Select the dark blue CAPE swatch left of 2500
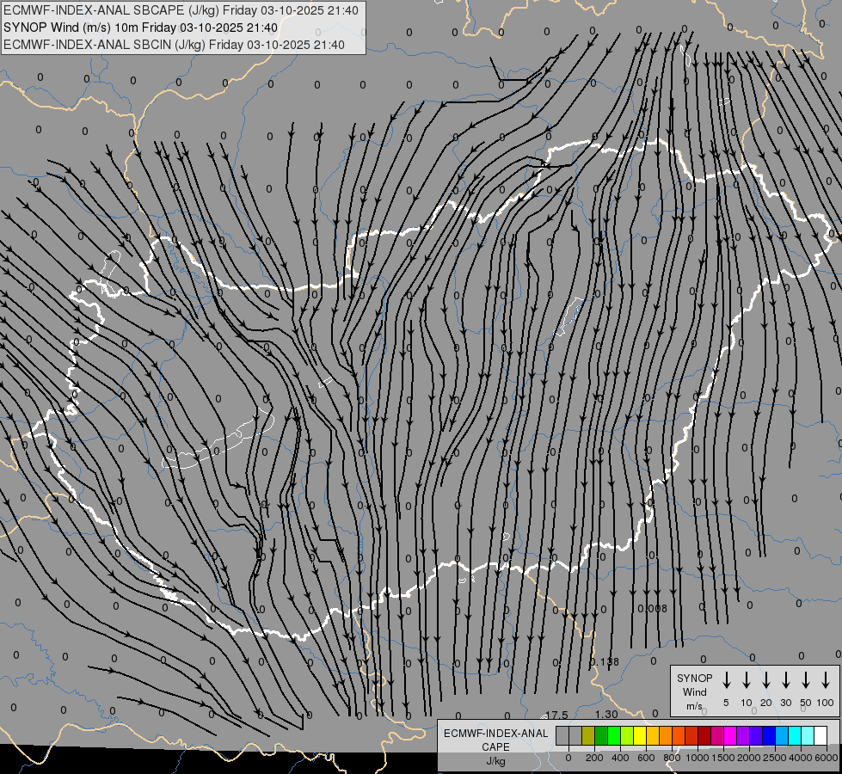This screenshot has width=842, height=774. [769, 735]
